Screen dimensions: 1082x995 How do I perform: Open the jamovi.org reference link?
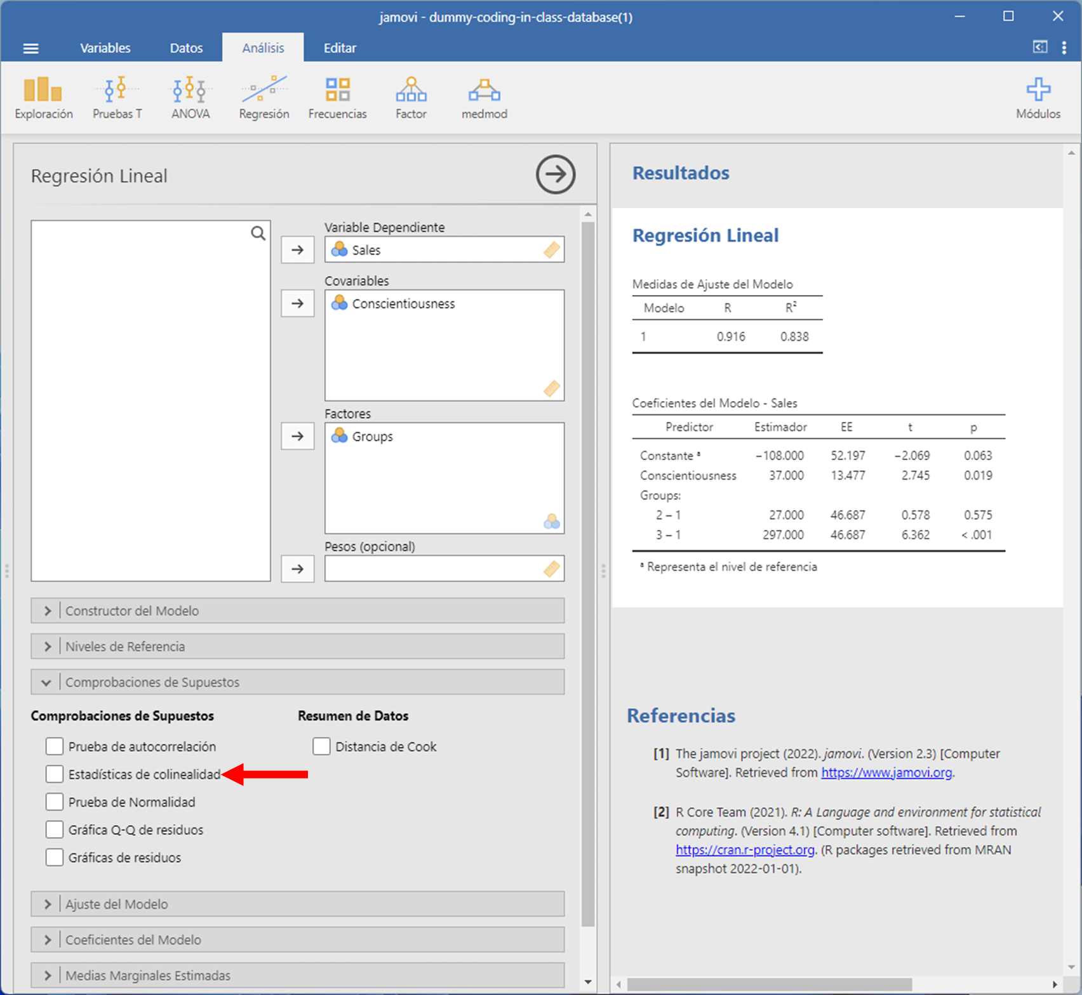[x=886, y=772]
